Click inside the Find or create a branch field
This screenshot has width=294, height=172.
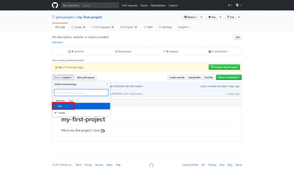click(x=81, y=92)
